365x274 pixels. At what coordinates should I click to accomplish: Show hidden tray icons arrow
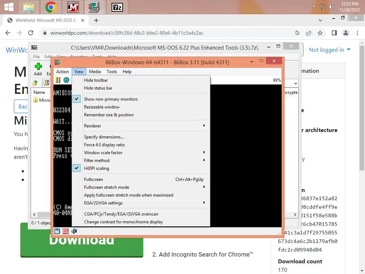point(314,7)
